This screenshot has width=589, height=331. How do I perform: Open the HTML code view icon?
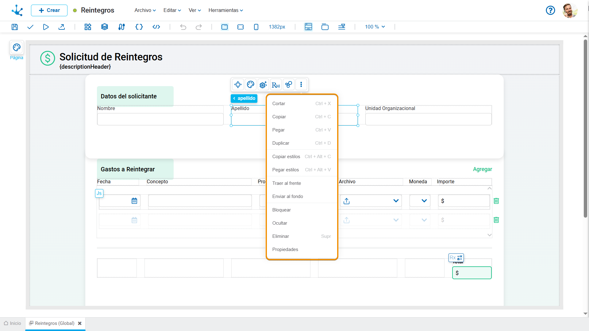click(x=156, y=27)
